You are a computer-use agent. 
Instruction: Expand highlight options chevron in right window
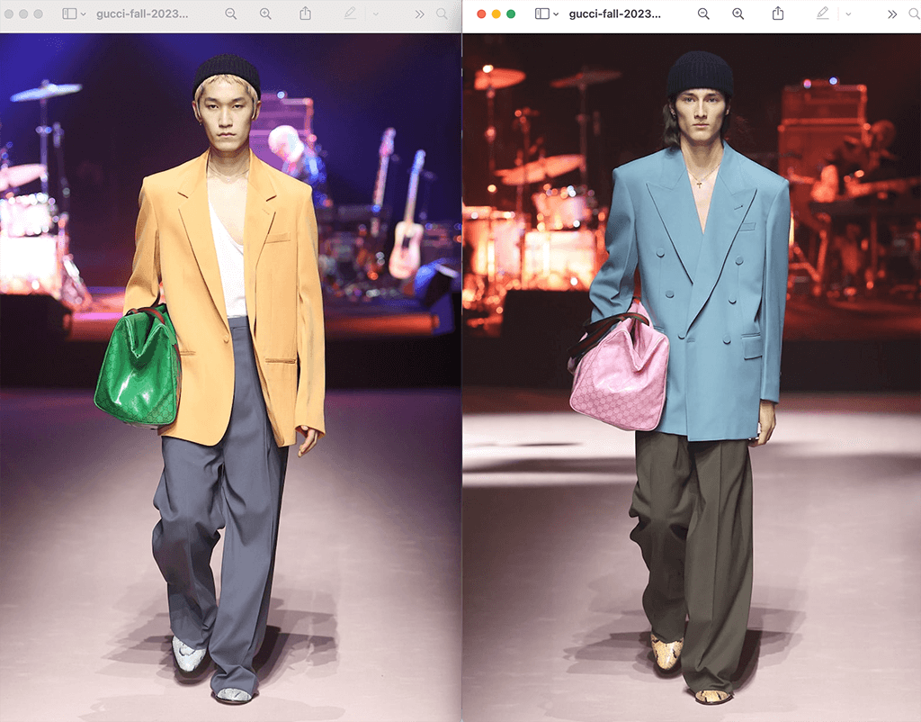(846, 14)
